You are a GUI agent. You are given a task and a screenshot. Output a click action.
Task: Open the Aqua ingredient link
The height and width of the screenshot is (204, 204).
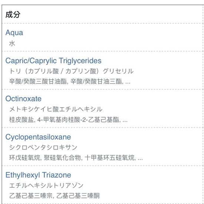(x=14, y=33)
